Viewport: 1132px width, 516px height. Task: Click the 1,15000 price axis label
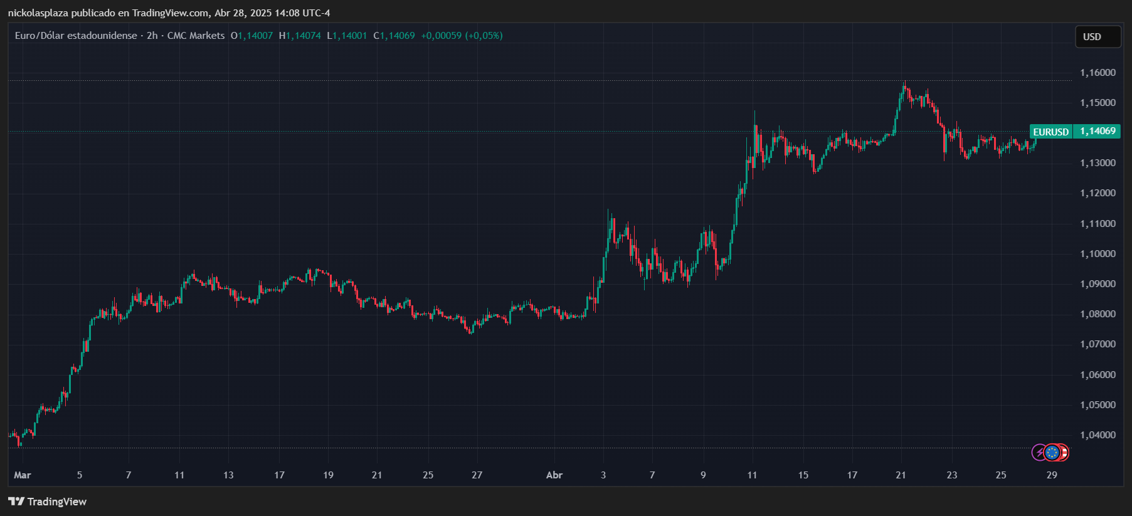1098,103
